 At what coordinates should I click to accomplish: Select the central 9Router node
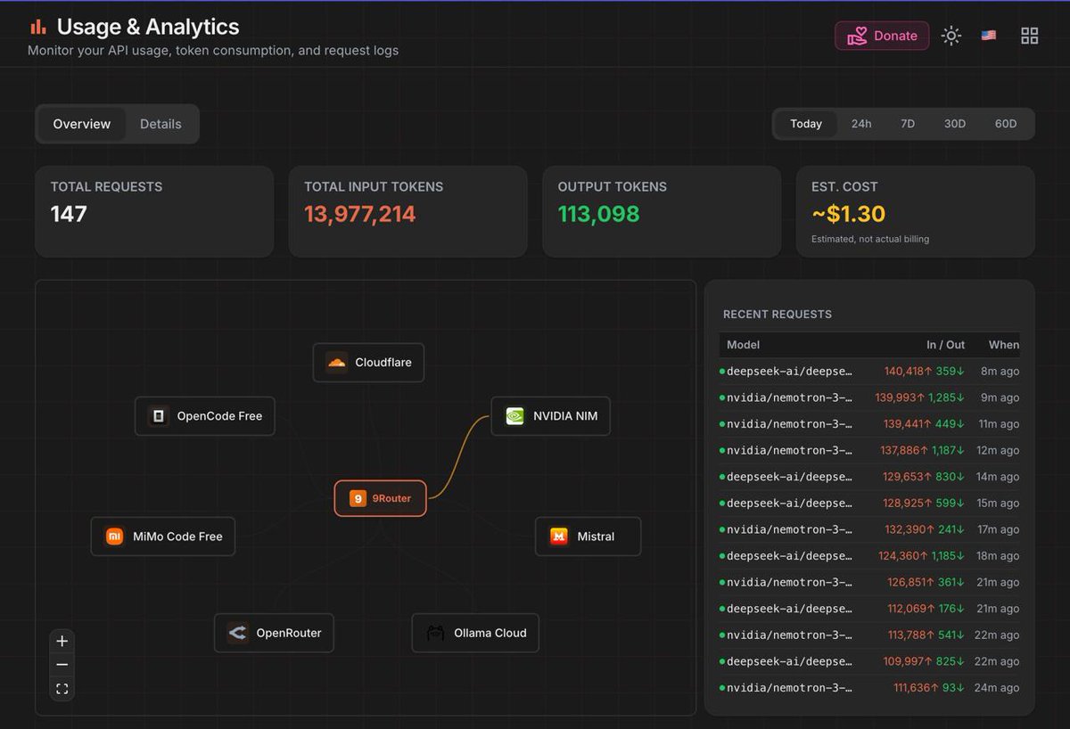click(381, 498)
